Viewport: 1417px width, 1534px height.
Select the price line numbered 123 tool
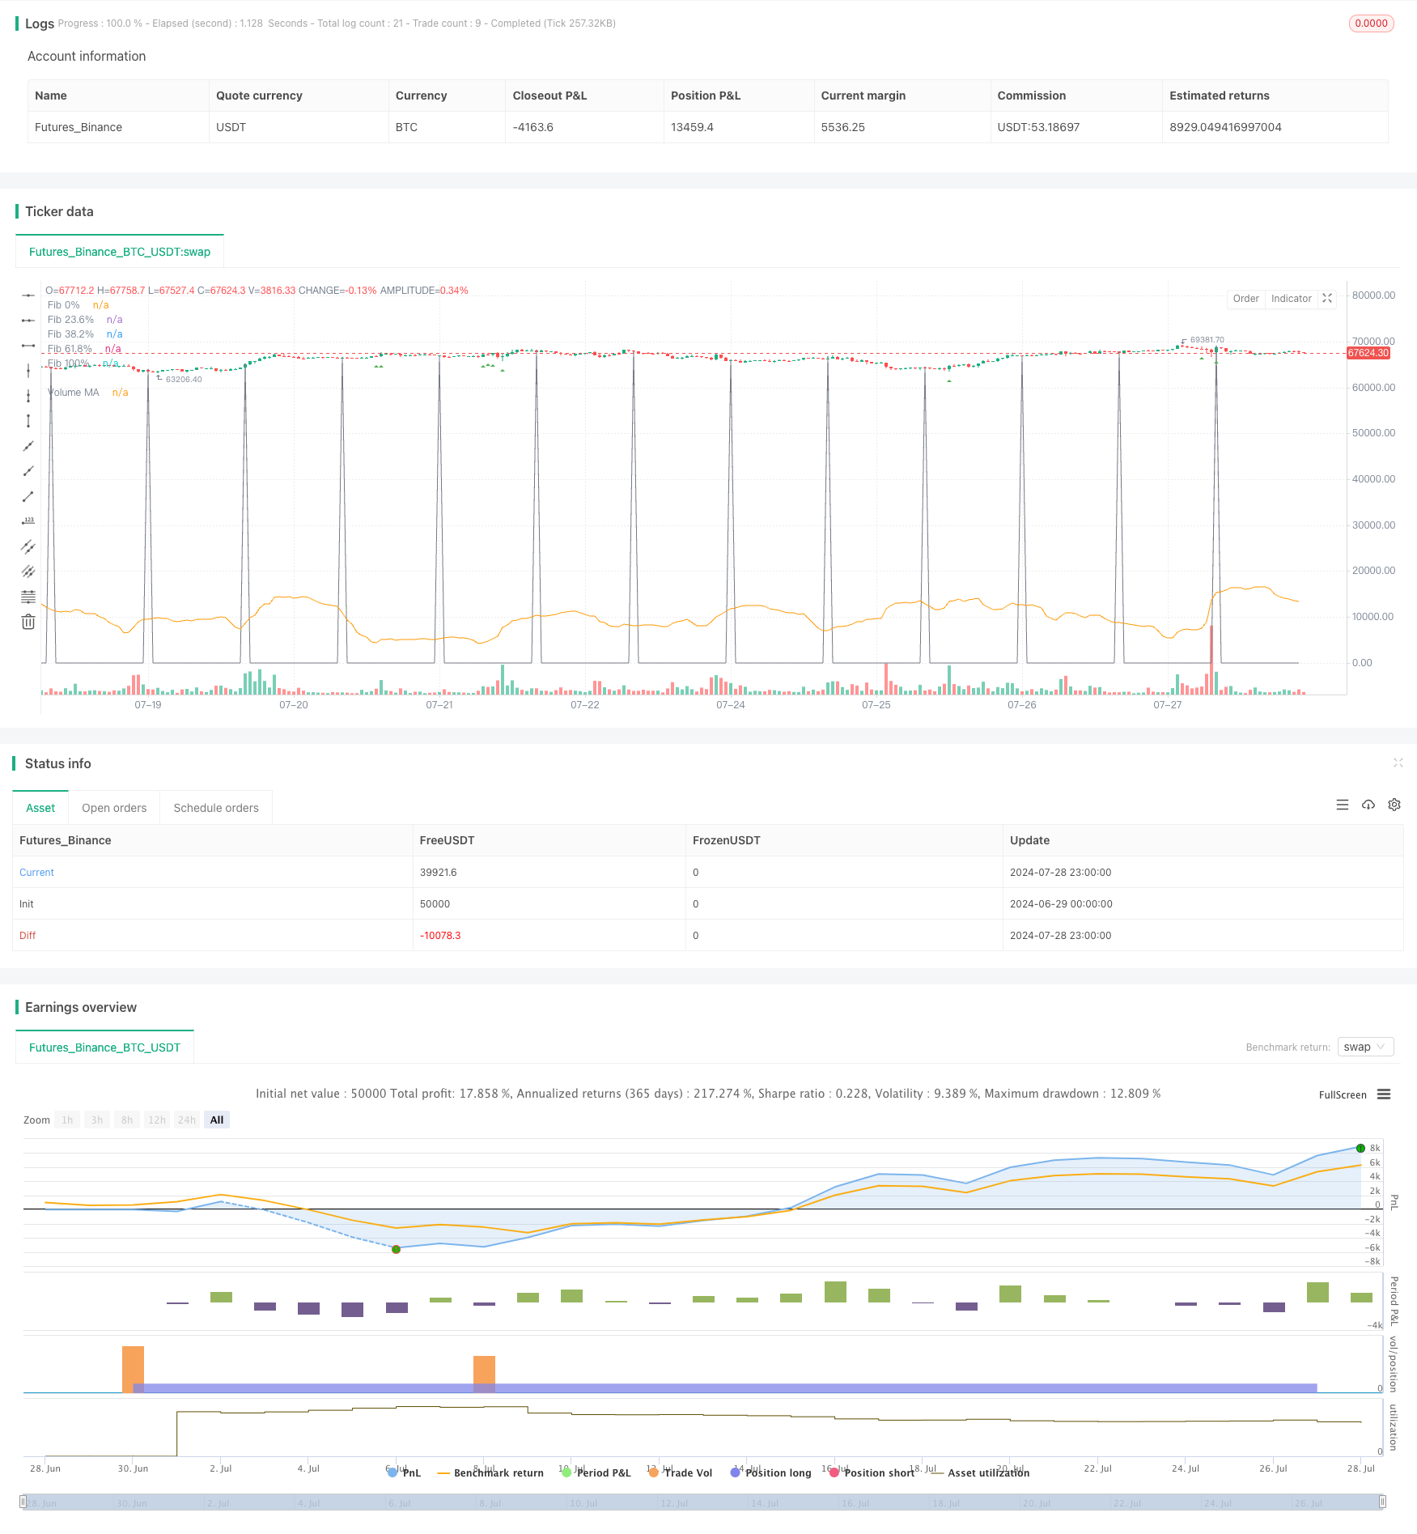(28, 521)
